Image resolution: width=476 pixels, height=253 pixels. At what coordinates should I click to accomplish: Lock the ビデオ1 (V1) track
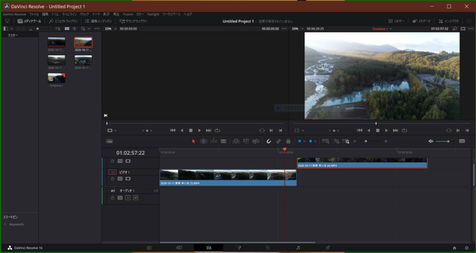pyautogui.click(x=112, y=179)
